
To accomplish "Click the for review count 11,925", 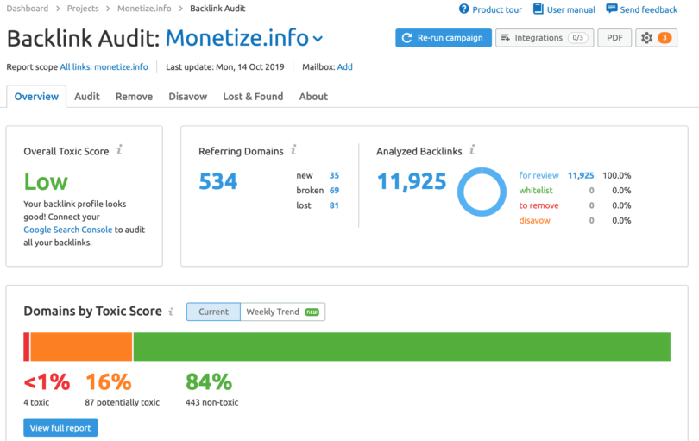I will point(581,175).
